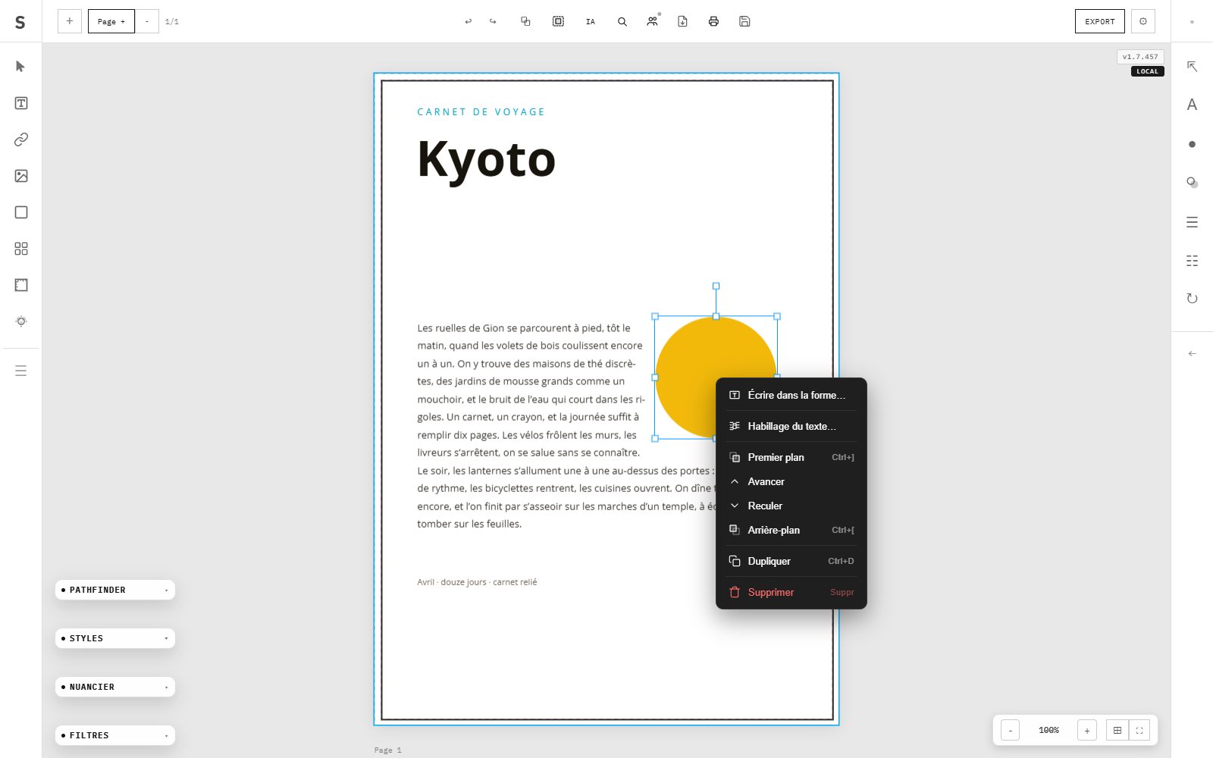
Task: Add a page with 'Page +' button
Action: click(x=111, y=21)
